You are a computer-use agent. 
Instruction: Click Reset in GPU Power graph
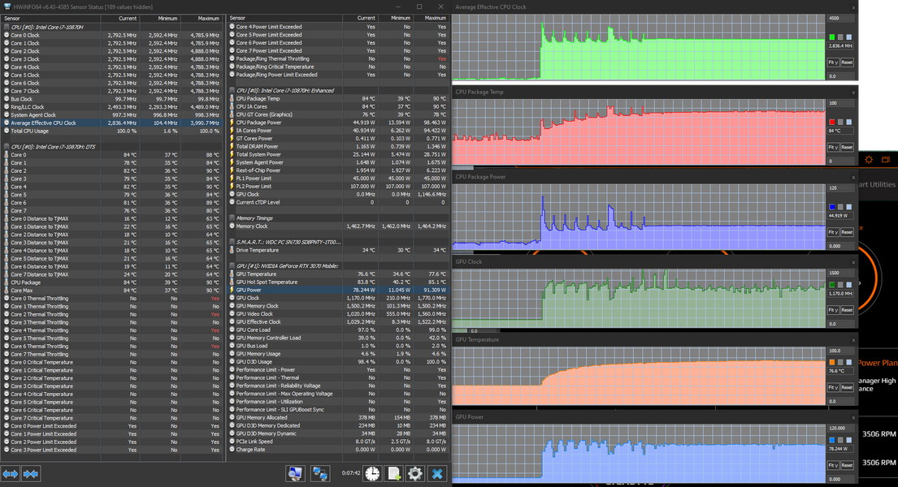click(x=847, y=465)
